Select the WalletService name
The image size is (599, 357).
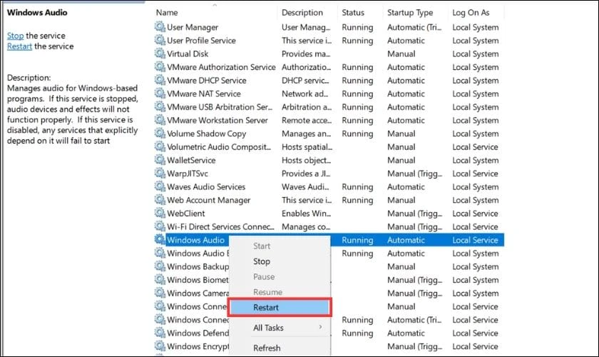click(191, 161)
